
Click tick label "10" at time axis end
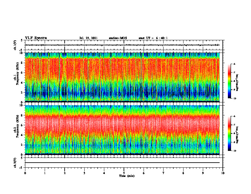[223, 173]
